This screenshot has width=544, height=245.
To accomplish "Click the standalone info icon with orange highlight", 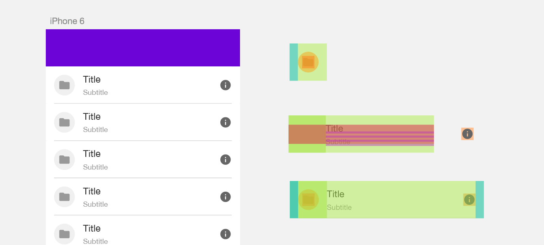I will pos(467,134).
